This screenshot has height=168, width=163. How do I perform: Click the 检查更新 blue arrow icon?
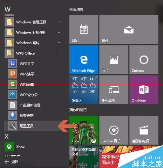click(13, 115)
